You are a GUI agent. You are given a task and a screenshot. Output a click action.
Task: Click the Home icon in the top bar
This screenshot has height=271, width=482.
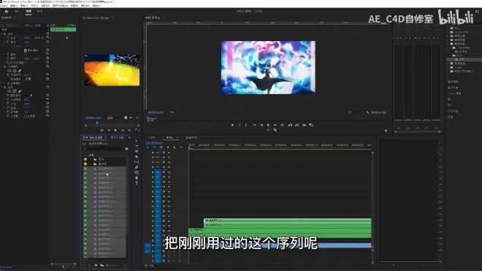point(6,12)
